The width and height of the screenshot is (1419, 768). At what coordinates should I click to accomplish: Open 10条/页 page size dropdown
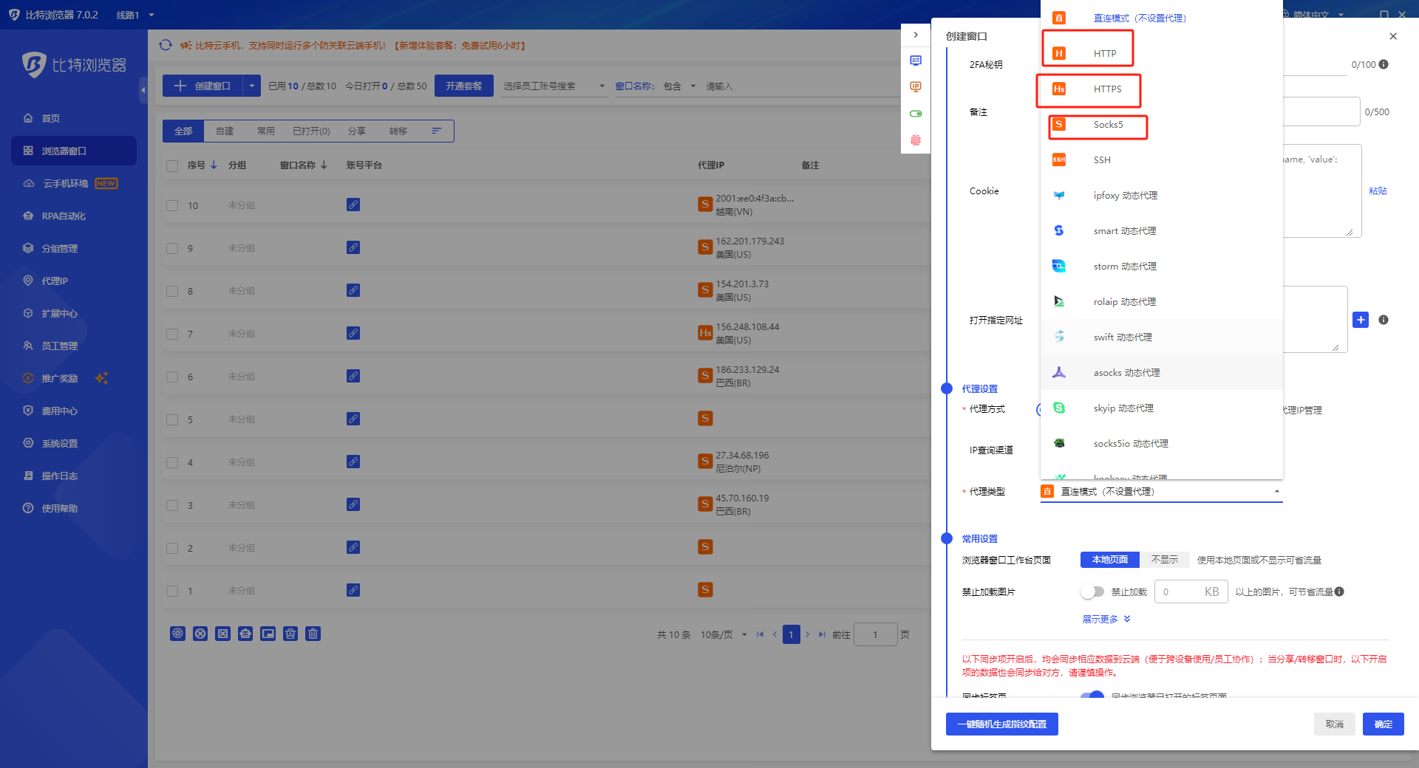tap(724, 634)
